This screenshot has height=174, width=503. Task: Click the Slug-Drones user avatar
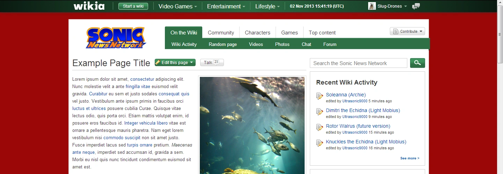click(x=372, y=6)
